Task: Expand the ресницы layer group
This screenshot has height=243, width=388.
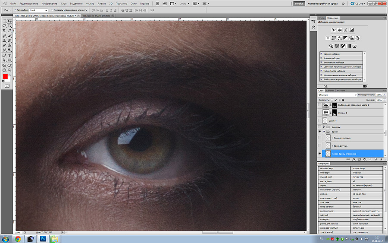Action: tap(324, 127)
